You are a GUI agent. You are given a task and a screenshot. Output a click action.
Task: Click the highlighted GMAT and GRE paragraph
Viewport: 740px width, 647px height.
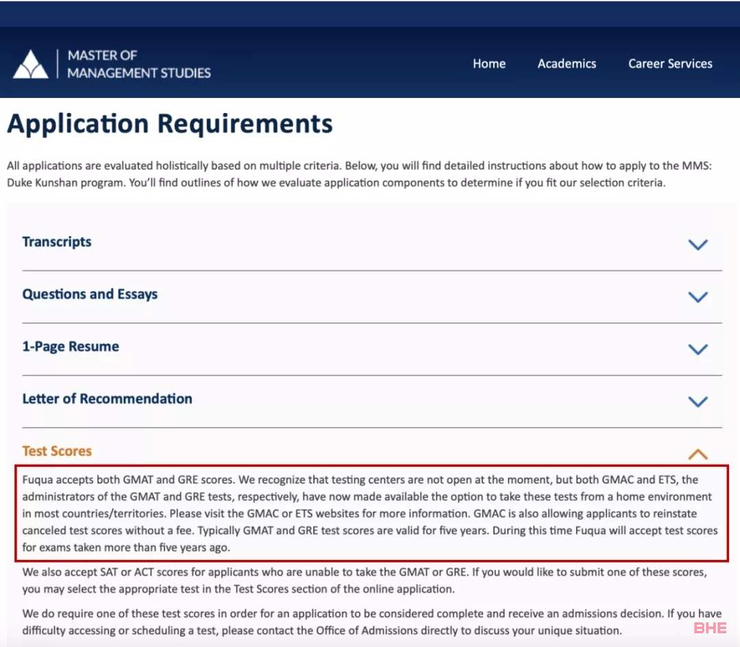pyautogui.click(x=370, y=513)
